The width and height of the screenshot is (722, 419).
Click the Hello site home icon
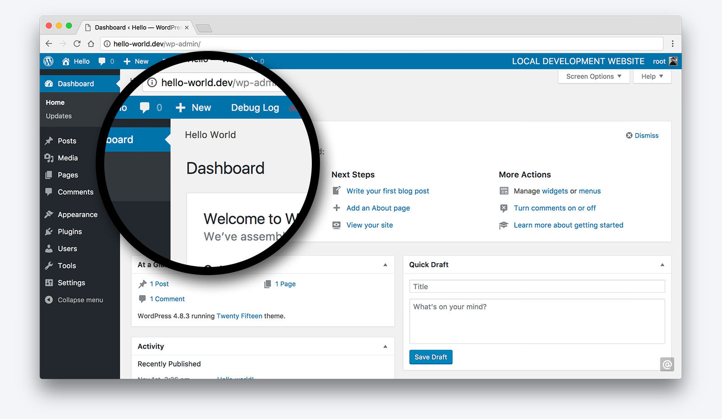pos(66,61)
